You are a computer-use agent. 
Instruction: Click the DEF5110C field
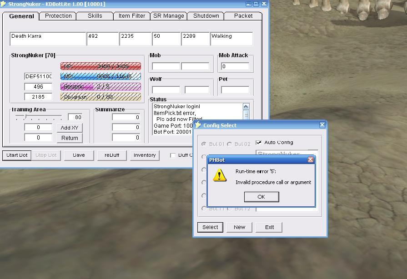tap(38, 76)
